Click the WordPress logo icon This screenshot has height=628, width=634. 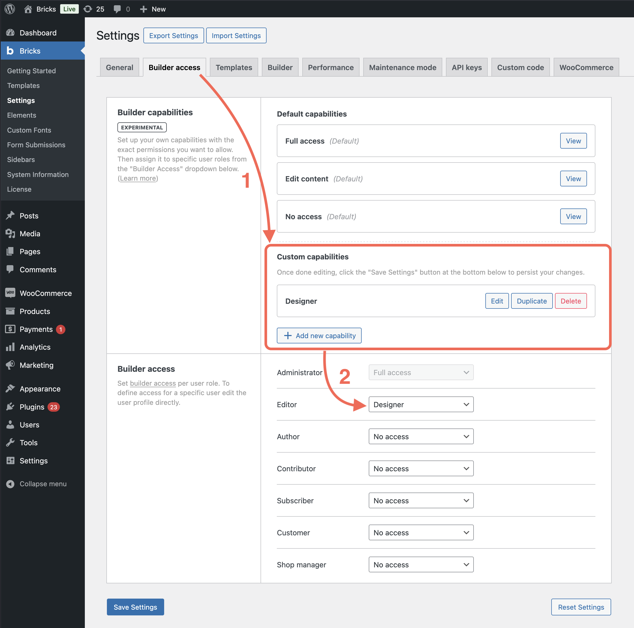(10, 9)
